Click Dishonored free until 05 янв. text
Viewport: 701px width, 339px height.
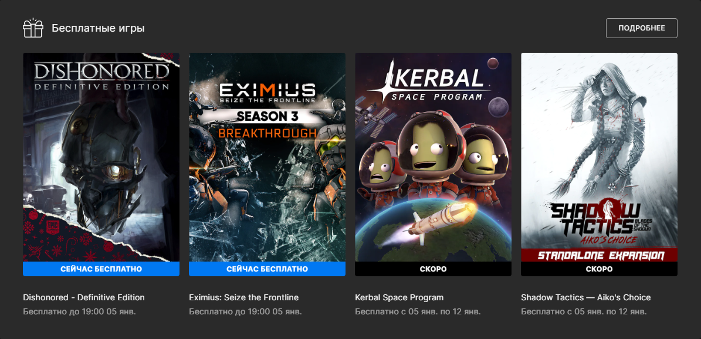(x=79, y=311)
